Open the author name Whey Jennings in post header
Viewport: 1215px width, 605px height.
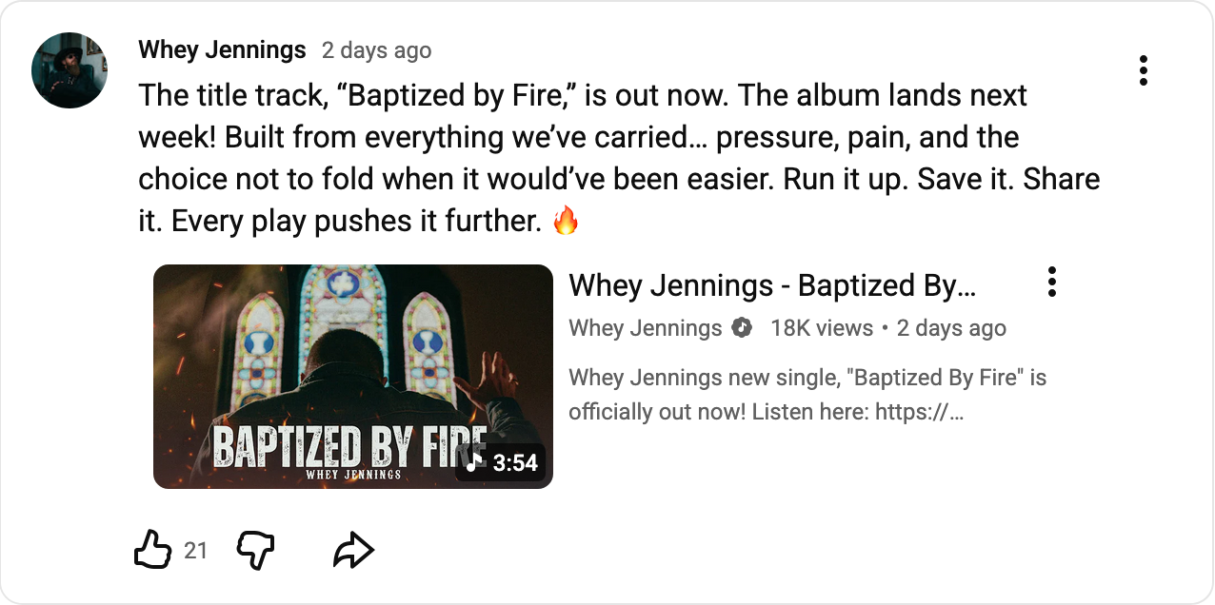click(x=222, y=49)
